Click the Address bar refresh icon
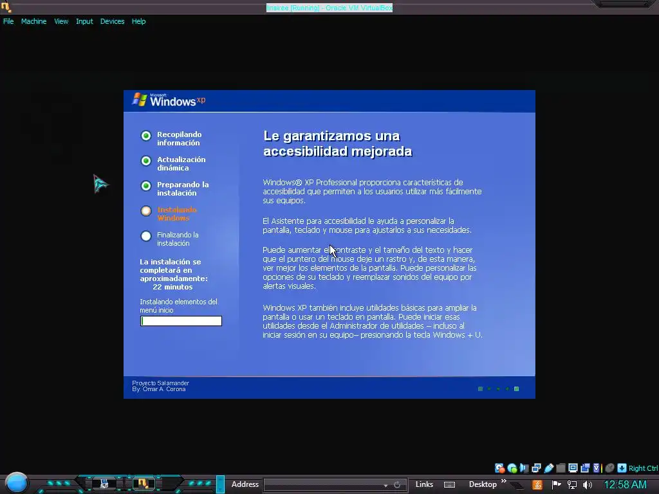Viewport: 659px width, 494px height. (397, 485)
